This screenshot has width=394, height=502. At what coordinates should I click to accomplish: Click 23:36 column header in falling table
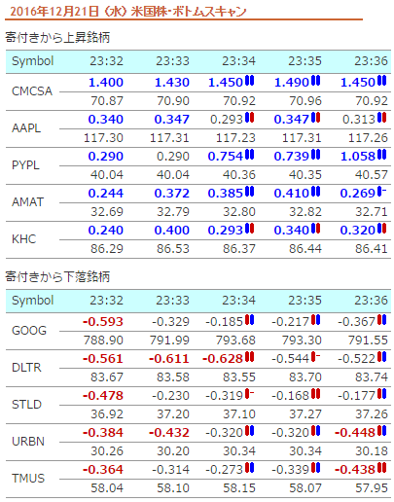tap(371, 300)
